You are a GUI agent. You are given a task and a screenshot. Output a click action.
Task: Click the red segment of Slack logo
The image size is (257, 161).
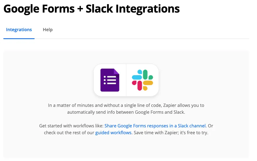click(x=137, y=85)
